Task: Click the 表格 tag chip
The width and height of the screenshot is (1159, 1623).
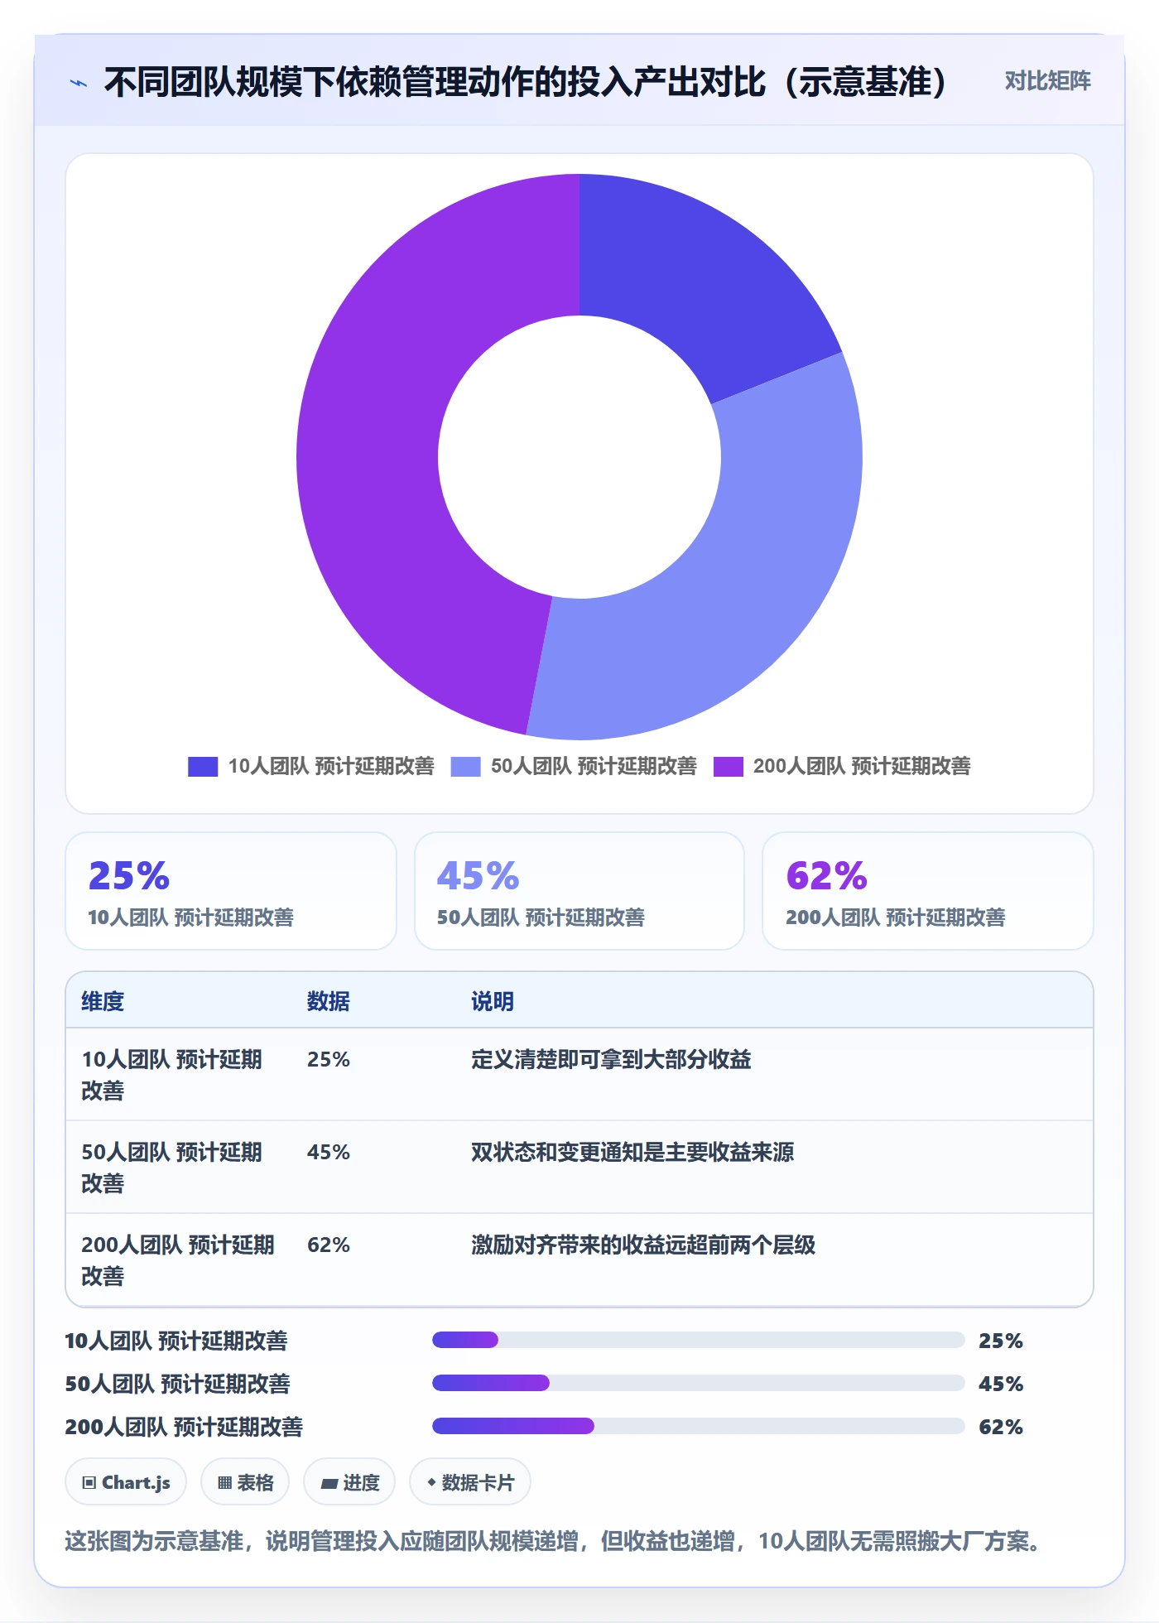Action: tap(245, 1482)
